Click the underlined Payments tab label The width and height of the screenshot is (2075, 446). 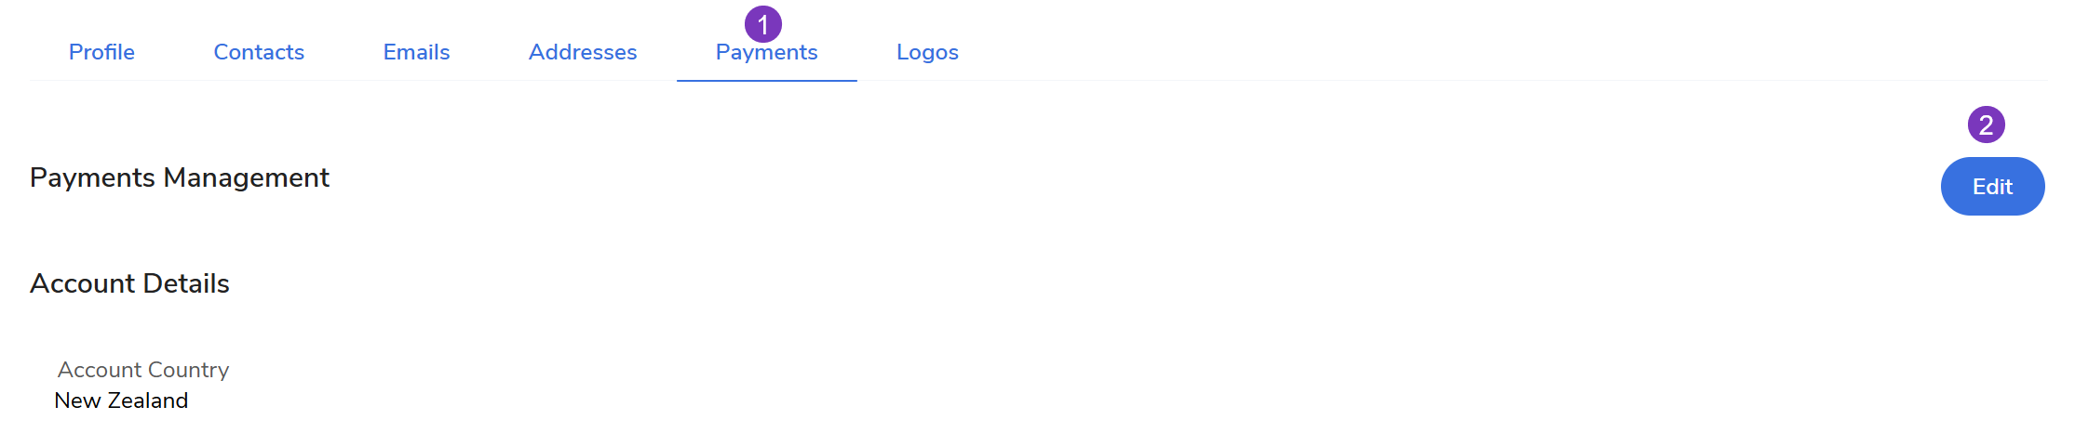[x=766, y=53]
